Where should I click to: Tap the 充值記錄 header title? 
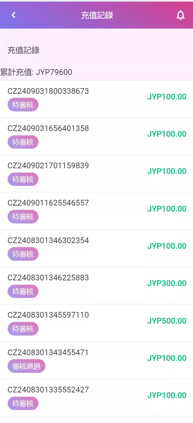point(97,15)
